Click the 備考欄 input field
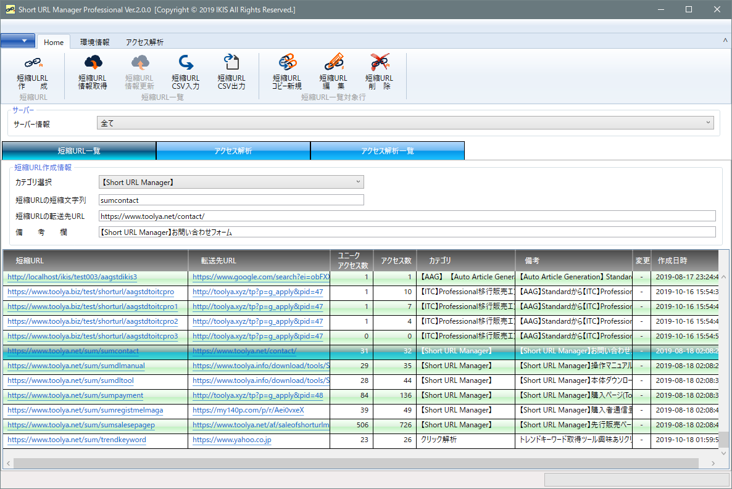This screenshot has width=732, height=489. (407, 232)
